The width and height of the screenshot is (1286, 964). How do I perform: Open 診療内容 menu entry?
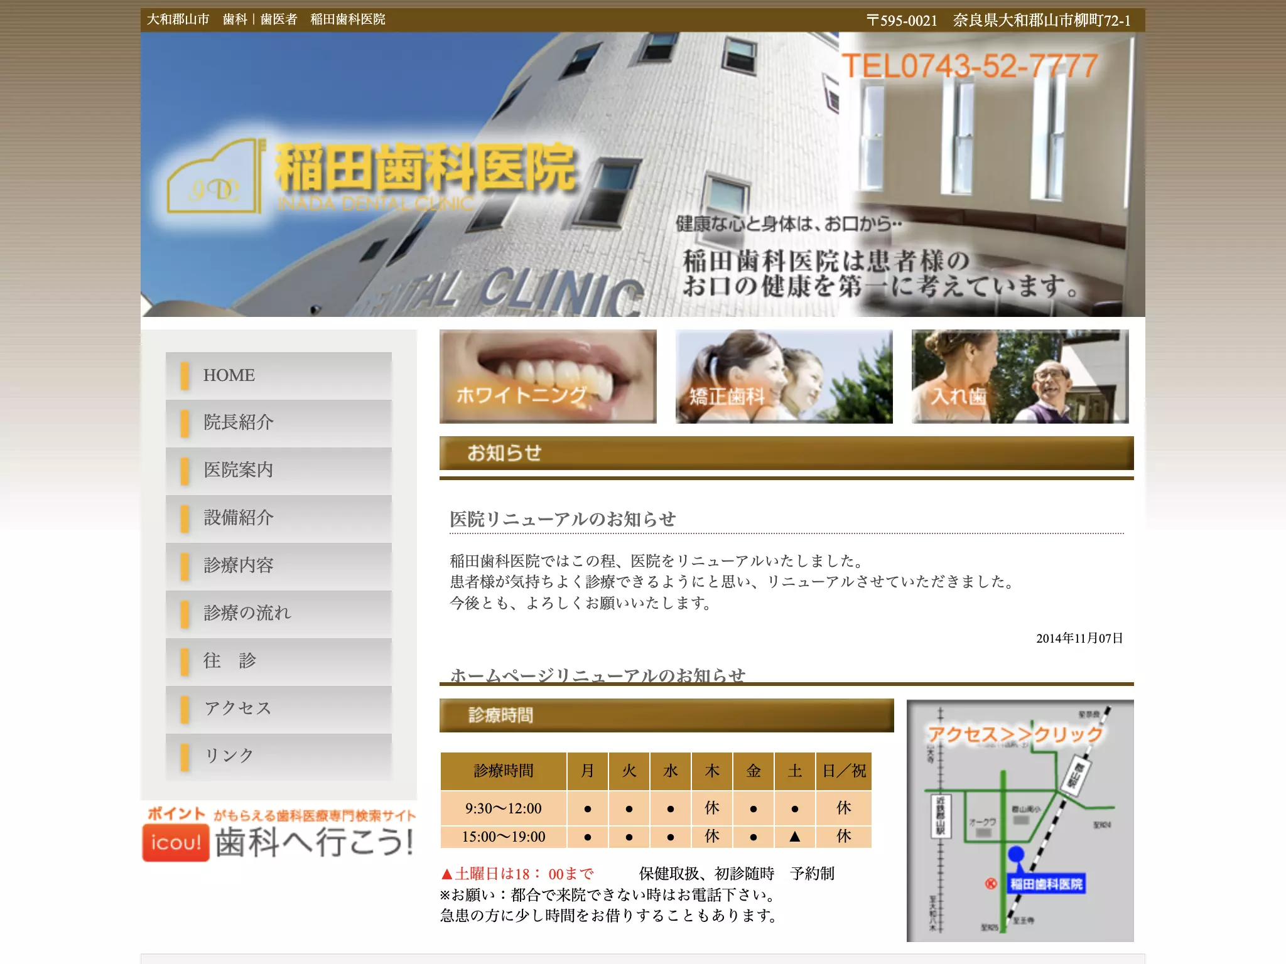coord(278,566)
